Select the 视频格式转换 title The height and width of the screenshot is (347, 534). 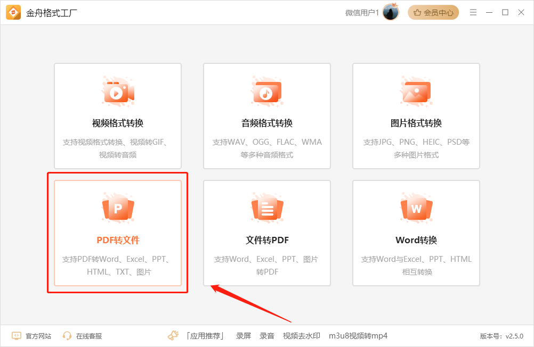pyautogui.click(x=118, y=123)
